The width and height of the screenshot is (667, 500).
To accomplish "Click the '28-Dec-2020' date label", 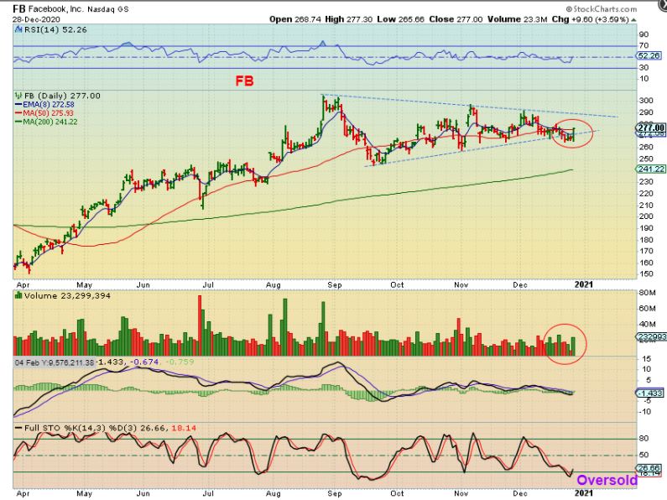I will [x=36, y=19].
